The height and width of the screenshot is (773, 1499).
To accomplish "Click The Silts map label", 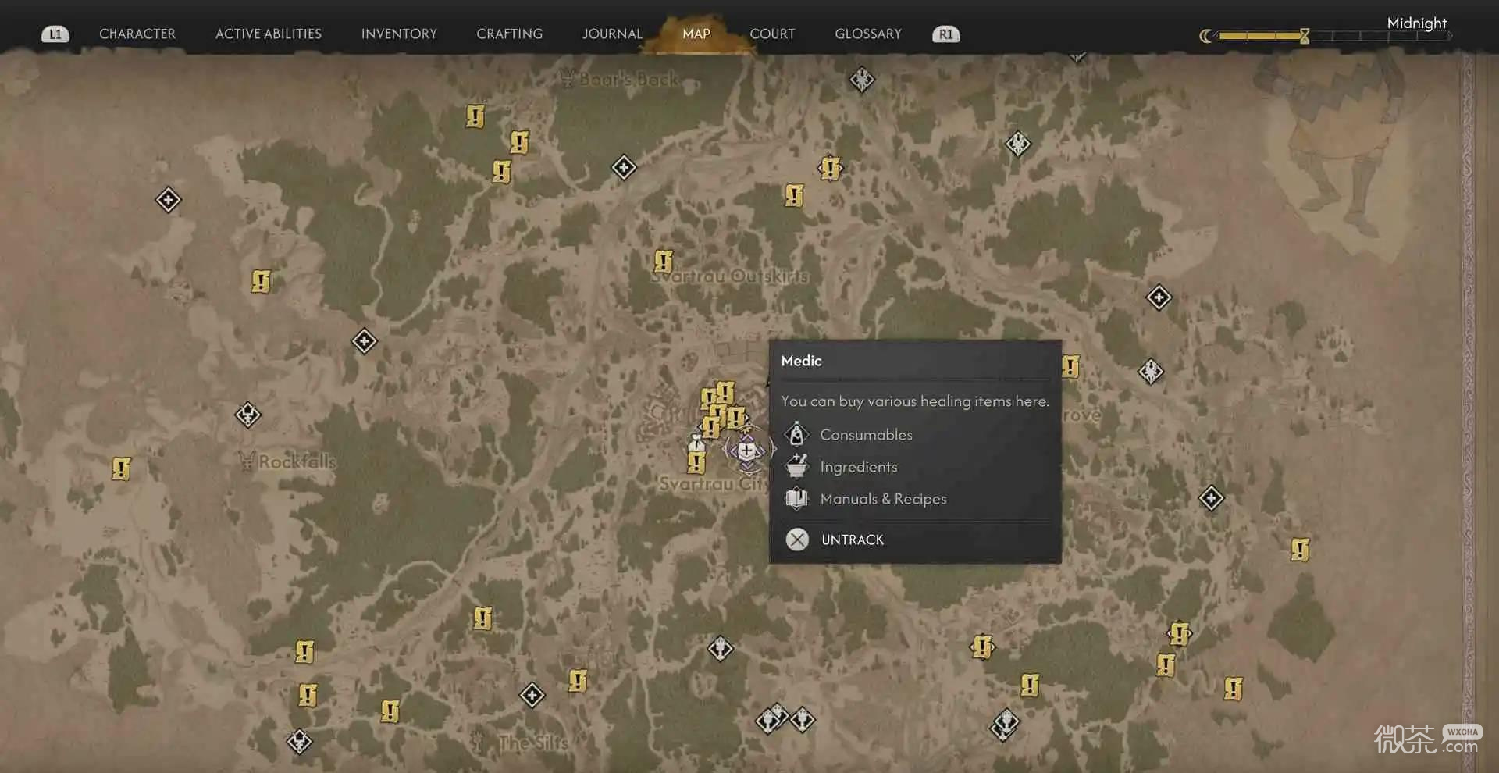I will [x=533, y=743].
